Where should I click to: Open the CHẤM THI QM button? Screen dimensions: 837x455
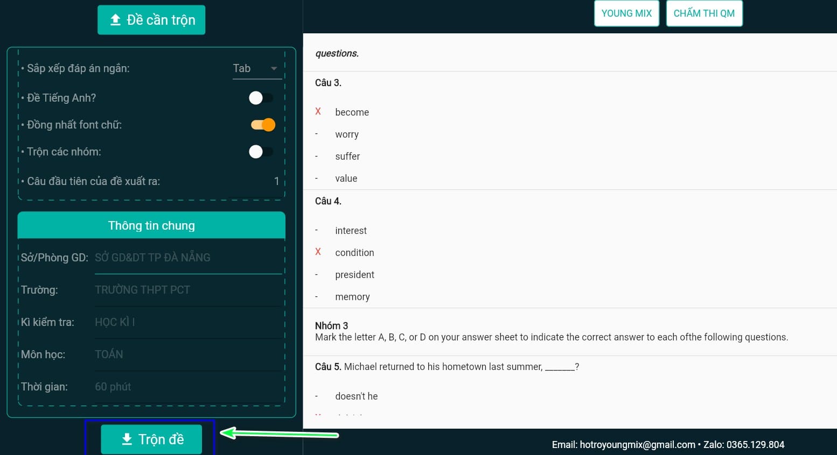point(704,13)
